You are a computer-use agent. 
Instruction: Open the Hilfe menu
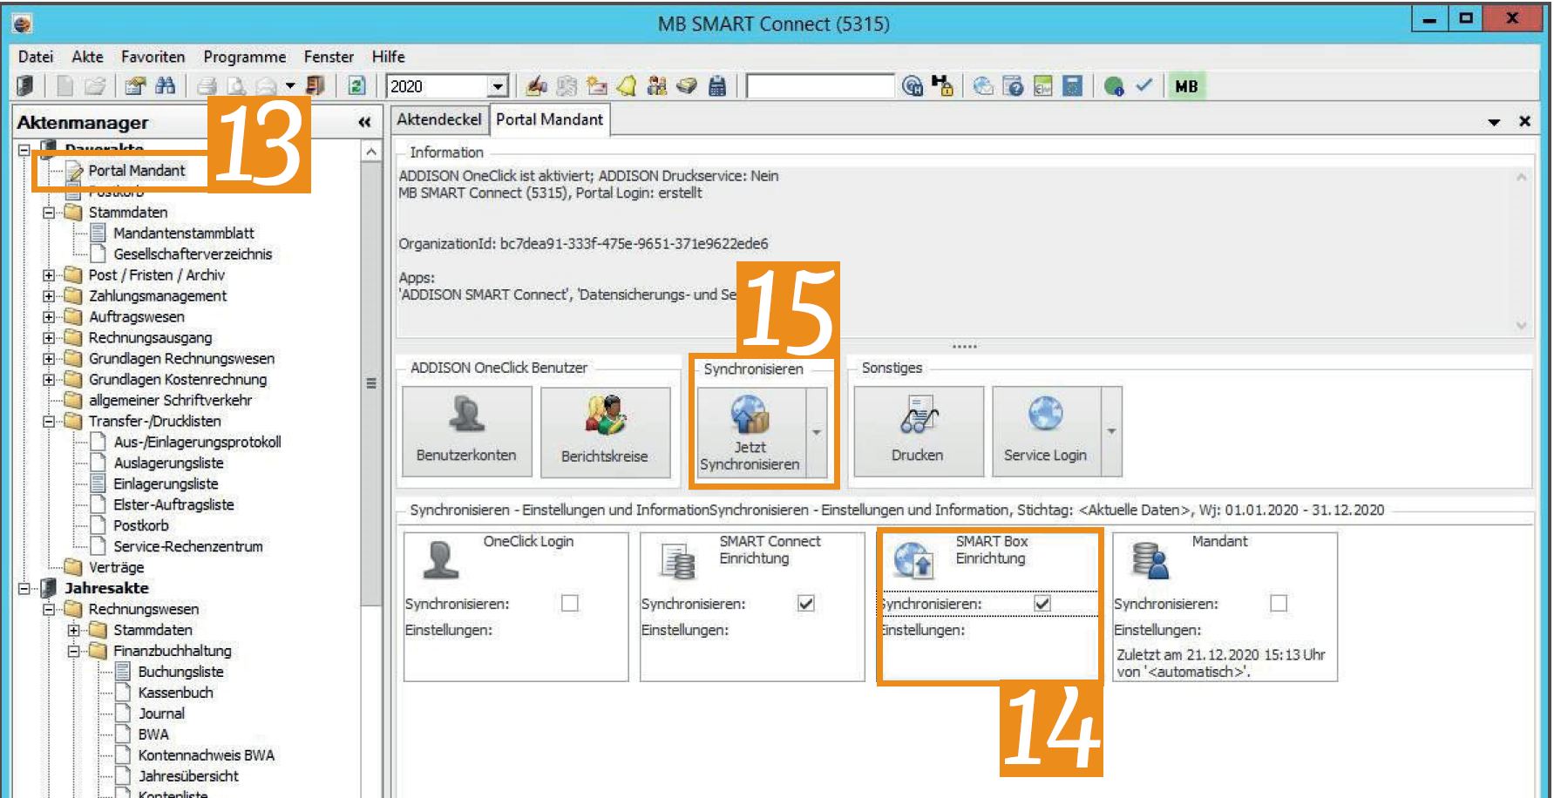coord(388,57)
